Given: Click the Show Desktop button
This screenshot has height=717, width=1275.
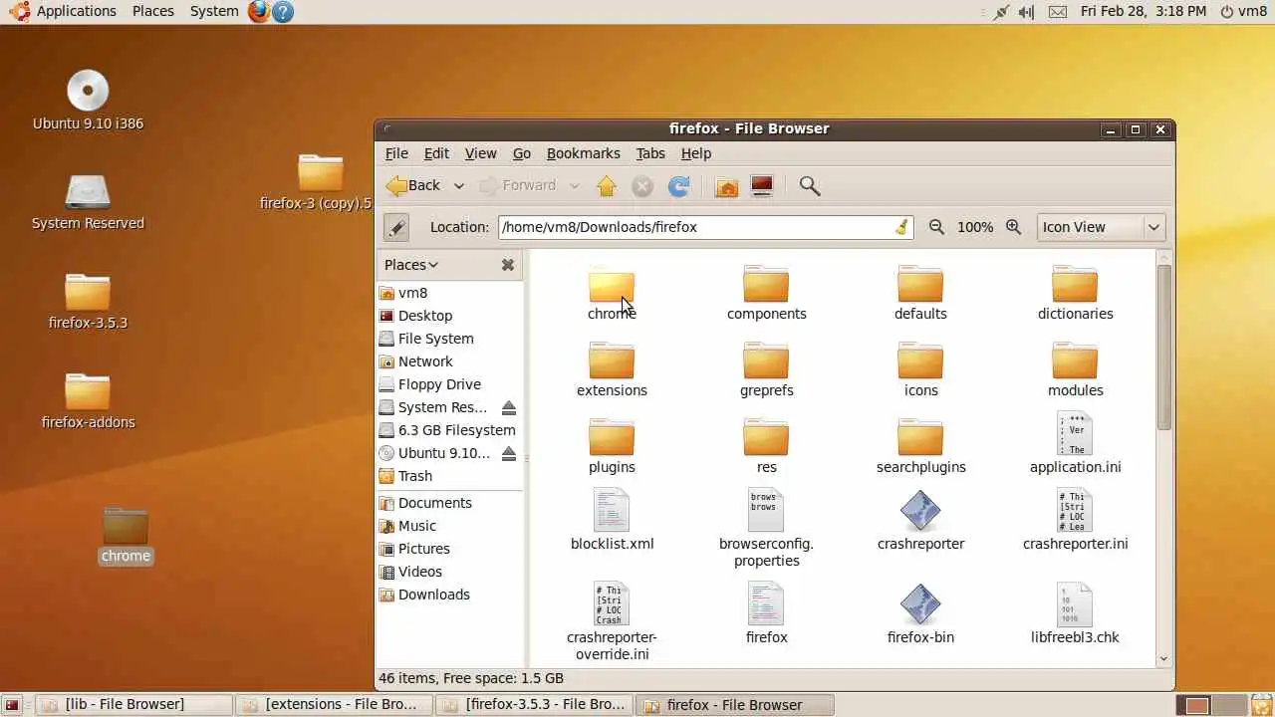Looking at the screenshot, I should click(13, 705).
